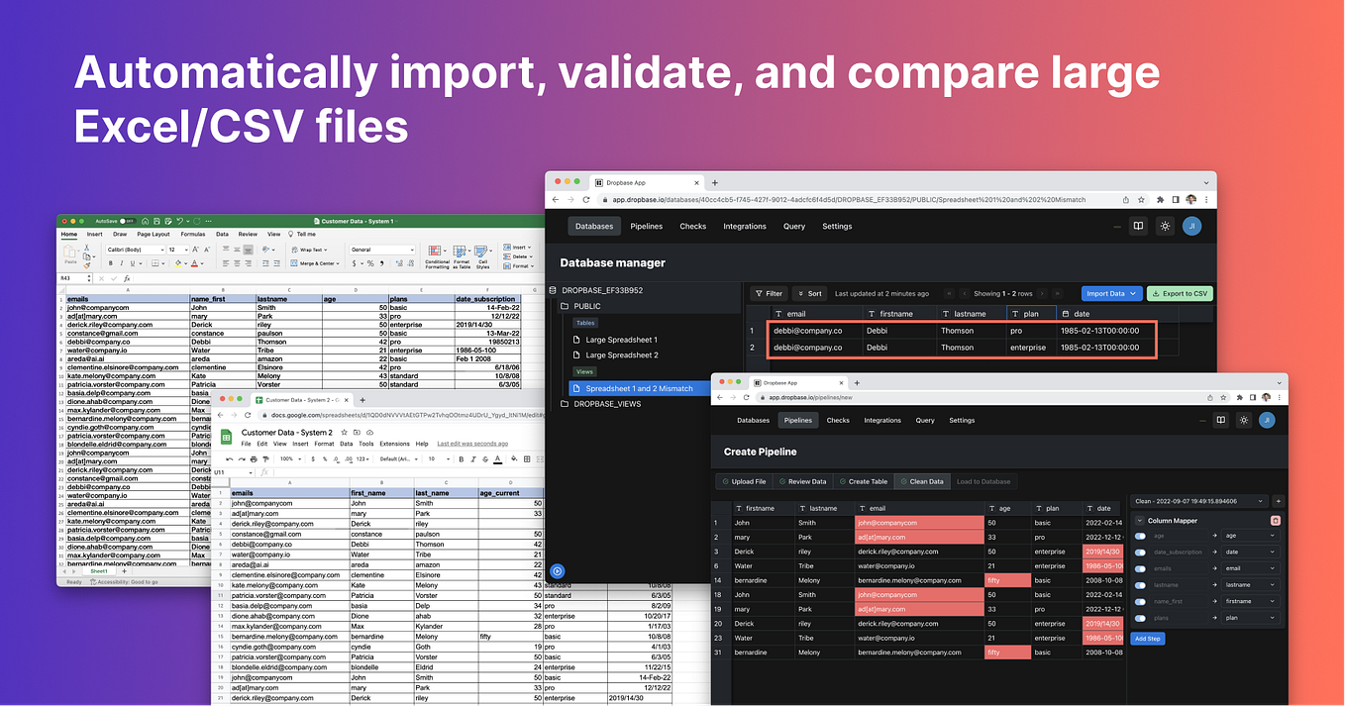1345x706 pixels.
Task: Expand the Clean step selector dropdown
Action: pos(1260,500)
